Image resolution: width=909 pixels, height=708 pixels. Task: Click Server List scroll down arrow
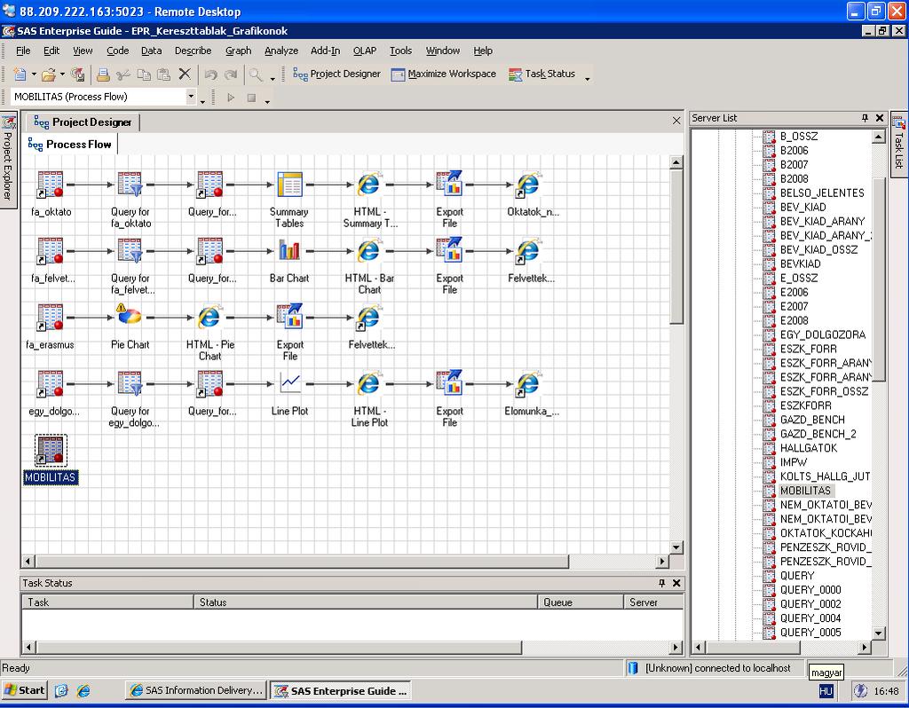(x=878, y=633)
